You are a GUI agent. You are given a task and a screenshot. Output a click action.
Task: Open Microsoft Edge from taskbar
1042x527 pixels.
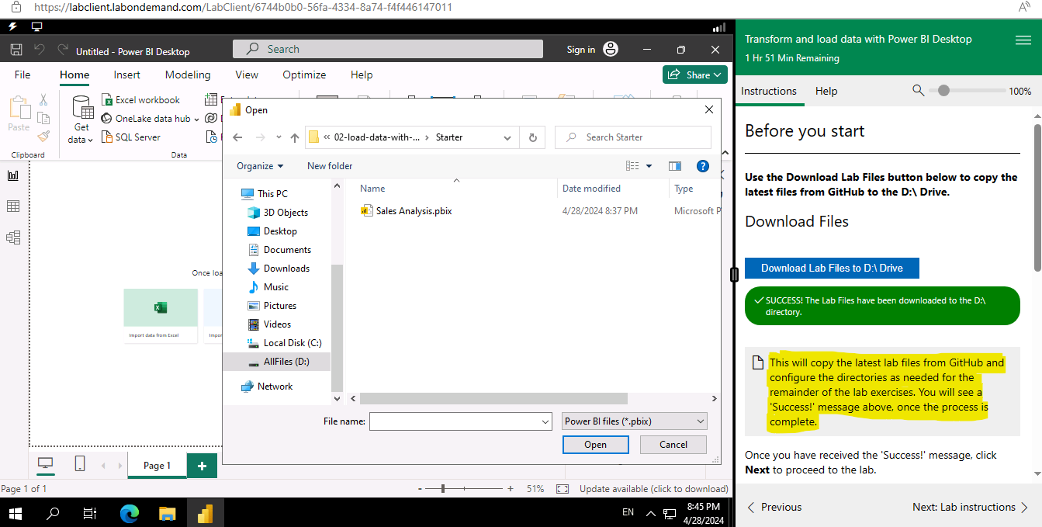[129, 513]
